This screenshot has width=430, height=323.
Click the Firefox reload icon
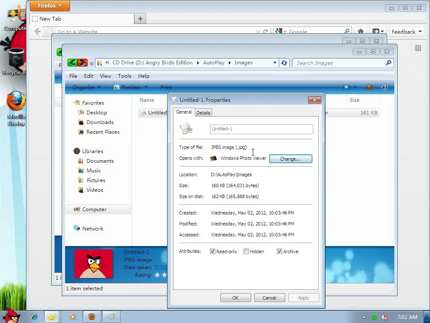coord(265,32)
